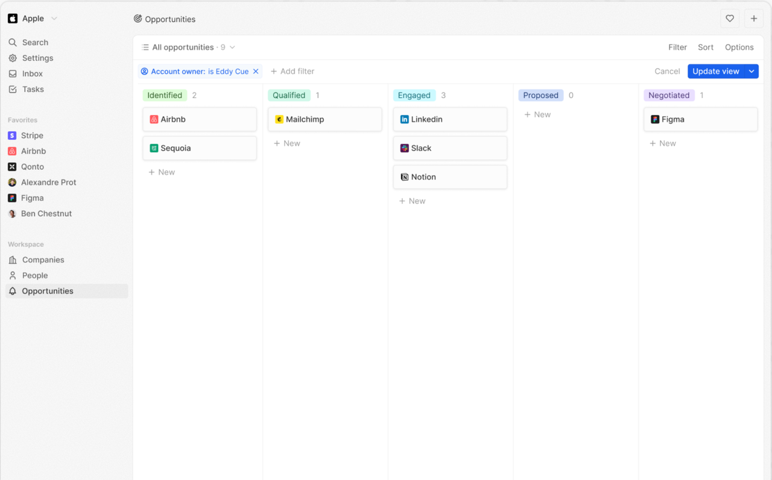This screenshot has height=480, width=772.
Task: Click the Sort button
Action: tap(706, 48)
